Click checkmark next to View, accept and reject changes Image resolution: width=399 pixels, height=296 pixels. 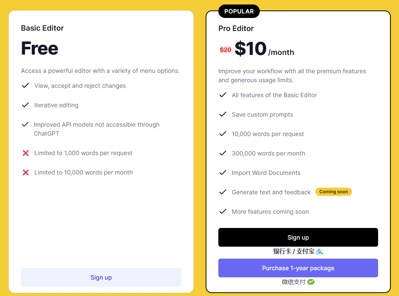25,86
